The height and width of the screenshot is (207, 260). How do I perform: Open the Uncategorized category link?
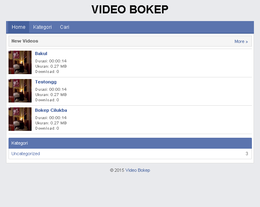(26, 154)
